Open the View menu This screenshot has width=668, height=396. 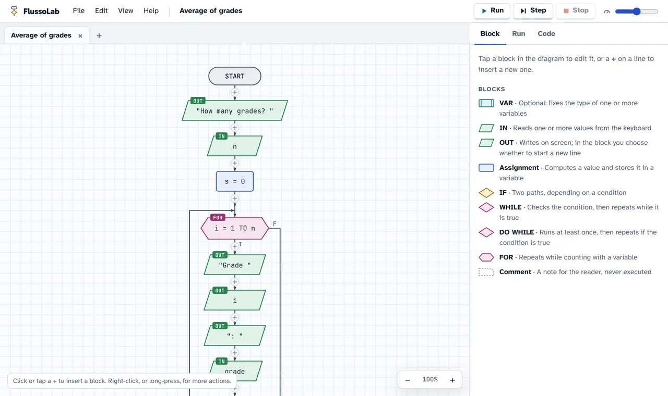pos(126,11)
